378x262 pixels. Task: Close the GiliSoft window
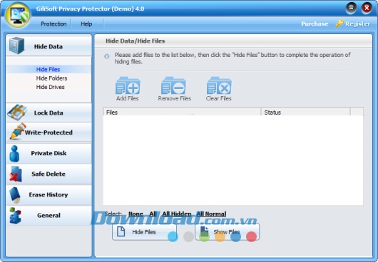pyautogui.click(x=367, y=9)
